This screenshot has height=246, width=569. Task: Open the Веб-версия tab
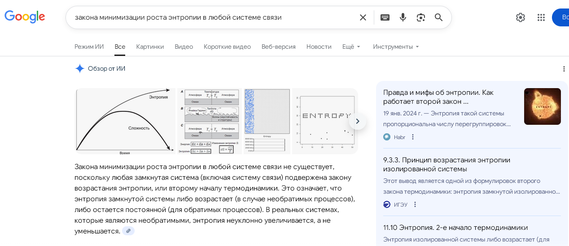[x=279, y=47]
